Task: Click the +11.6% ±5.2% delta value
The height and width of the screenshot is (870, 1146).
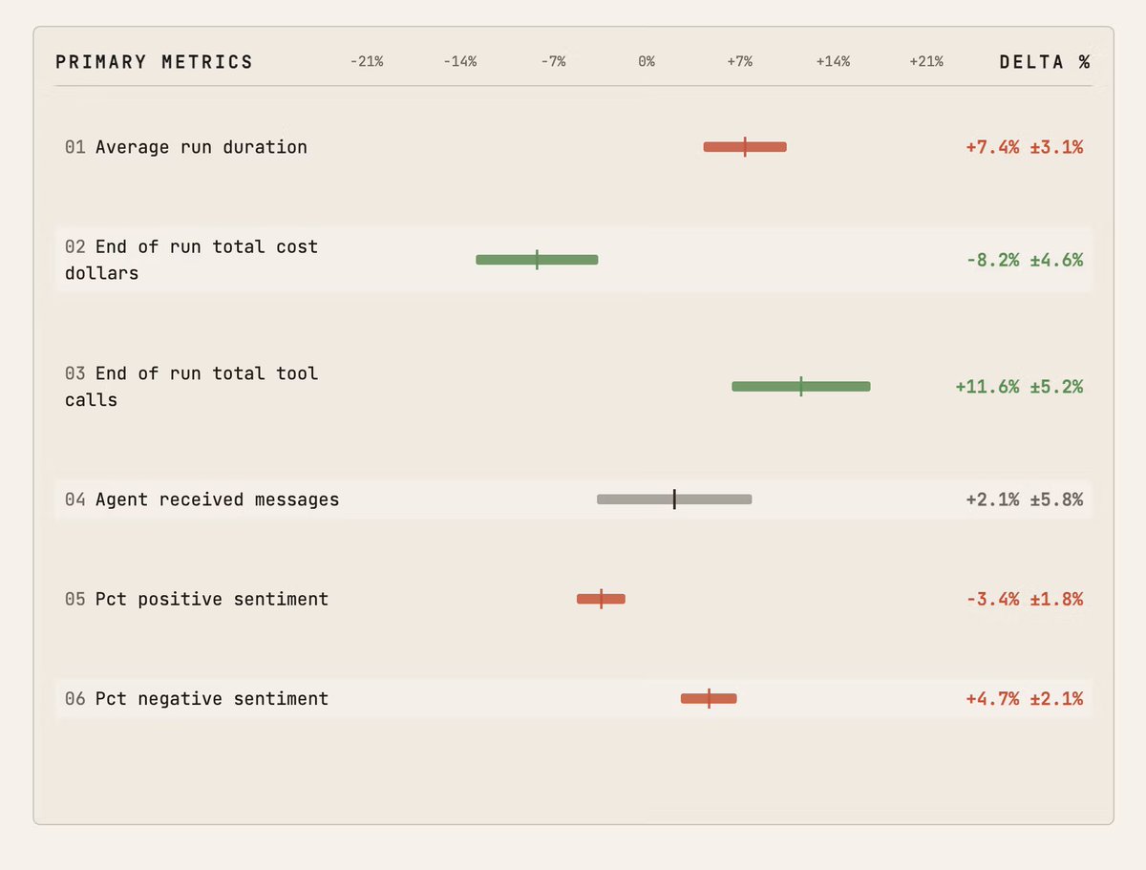Action: tap(1019, 387)
